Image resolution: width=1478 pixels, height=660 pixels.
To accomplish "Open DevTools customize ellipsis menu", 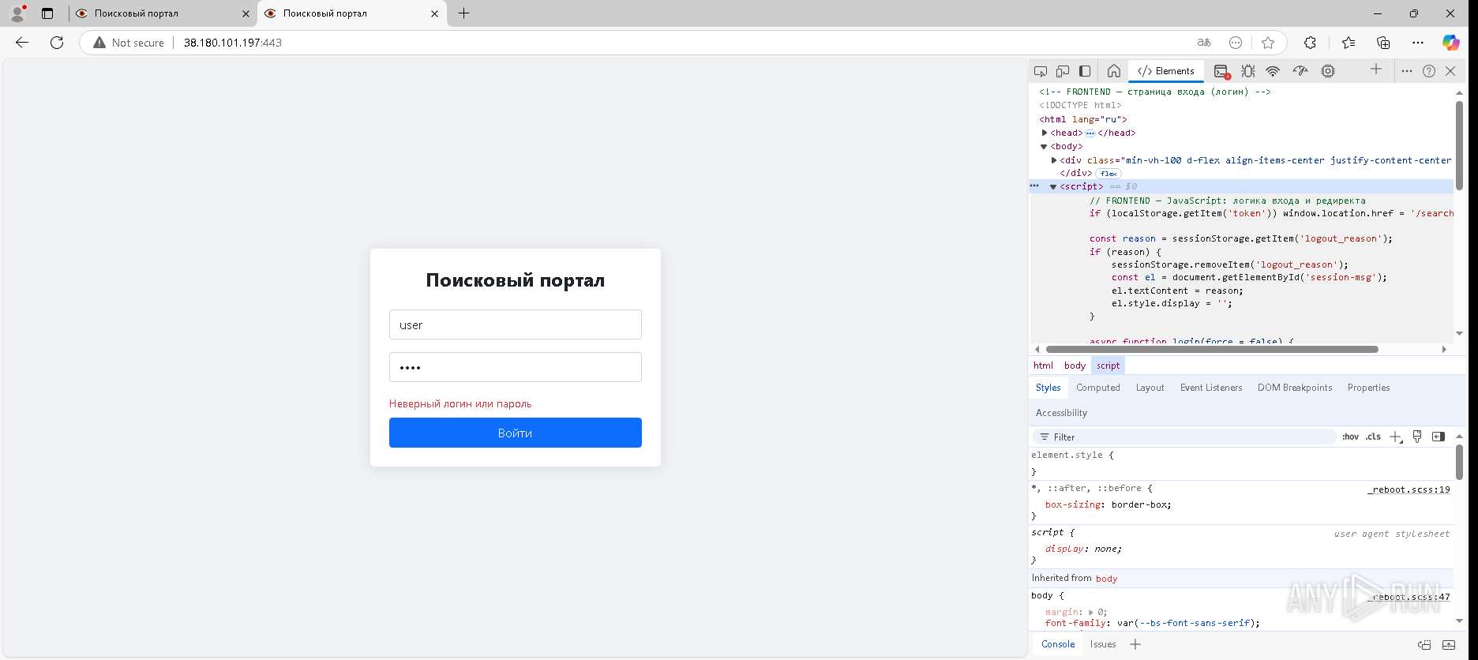I will click(x=1406, y=71).
